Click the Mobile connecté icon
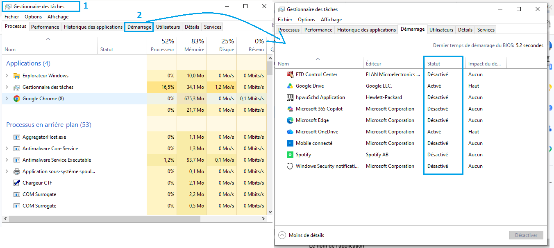554x248 pixels. (290, 143)
